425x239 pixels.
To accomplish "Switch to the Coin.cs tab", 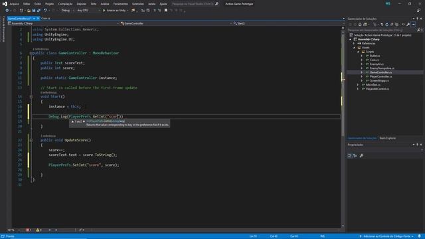I will pos(46,19).
